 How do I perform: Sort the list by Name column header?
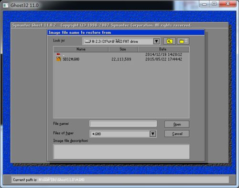81,49
